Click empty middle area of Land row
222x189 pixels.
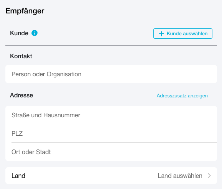pos(92,176)
